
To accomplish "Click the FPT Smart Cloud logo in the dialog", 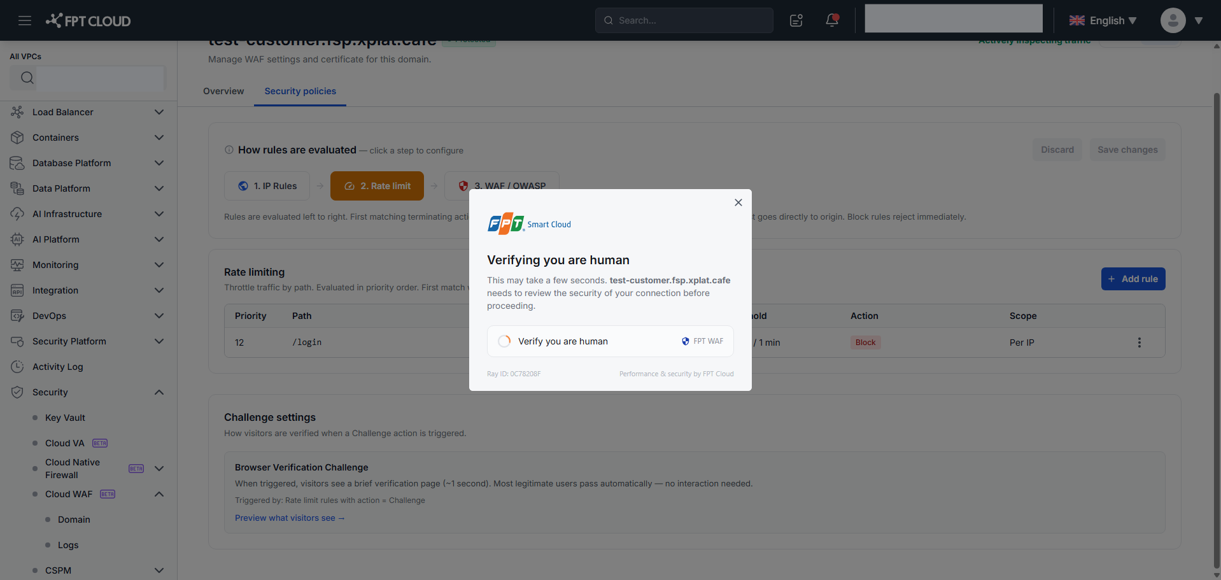I will point(530,223).
